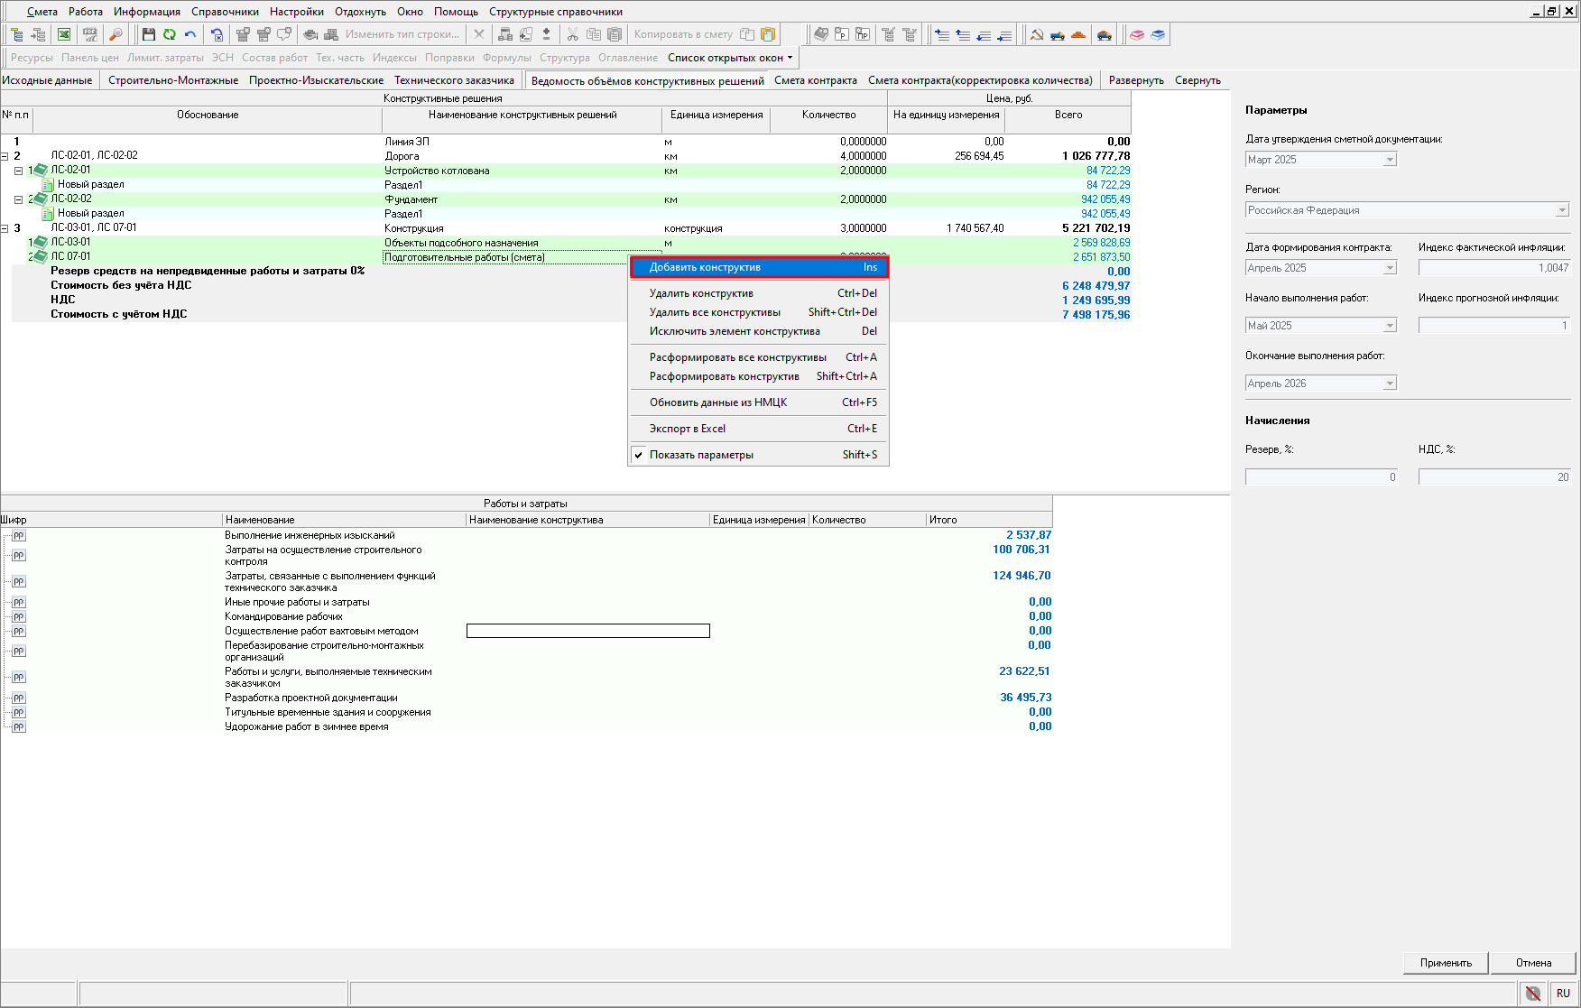
Task: Open the Март 2025 approval date dropdown
Action: point(1390,160)
